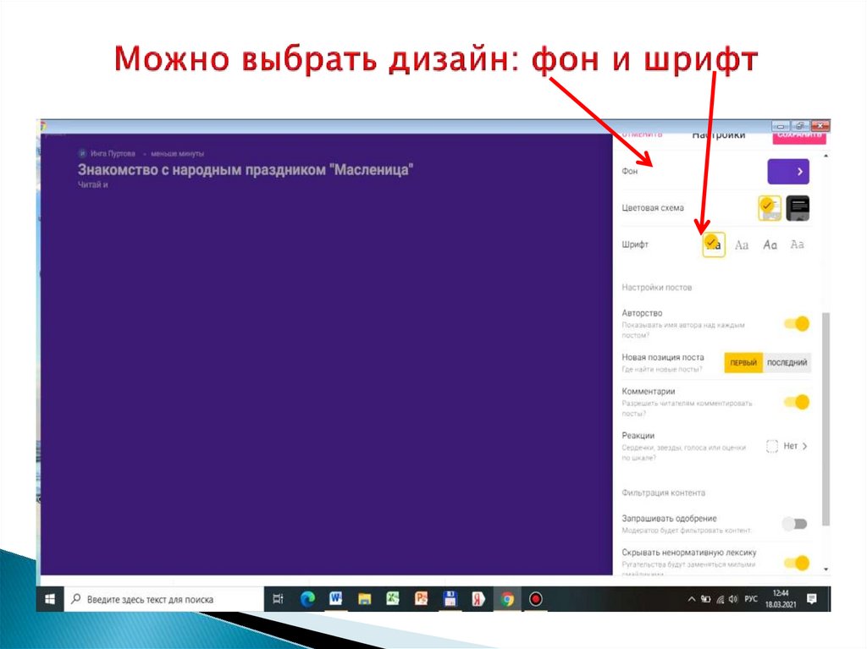Select the light Цветовая схема thumbnail
The image size is (867, 649).
(x=769, y=208)
